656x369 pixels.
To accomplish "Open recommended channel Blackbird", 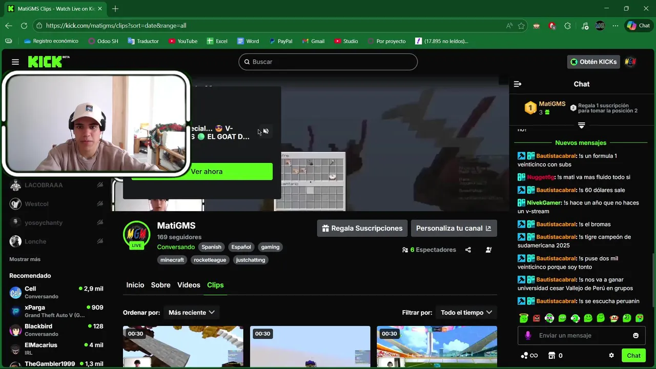I will click(56, 330).
